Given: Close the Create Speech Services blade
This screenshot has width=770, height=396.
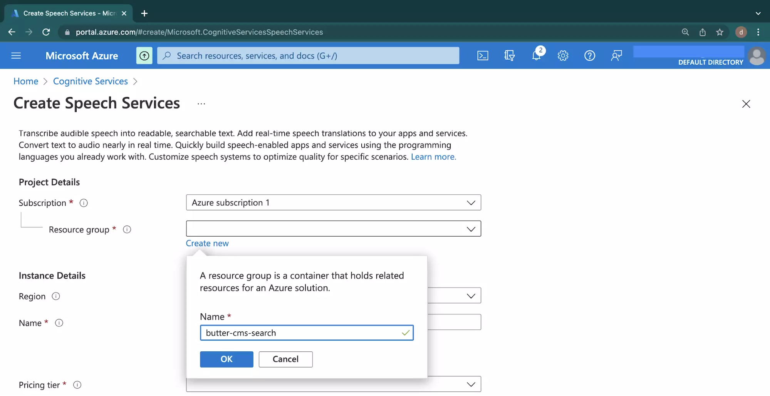Looking at the screenshot, I should pyautogui.click(x=746, y=104).
